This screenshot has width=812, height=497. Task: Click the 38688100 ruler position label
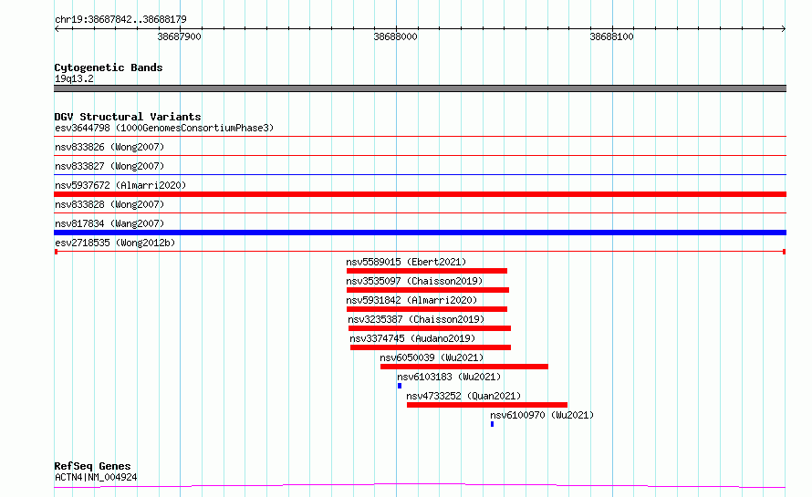(611, 36)
